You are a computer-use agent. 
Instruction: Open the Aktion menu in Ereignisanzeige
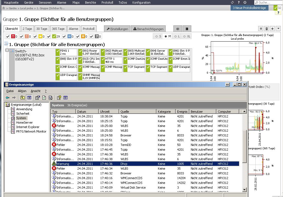click(22, 91)
